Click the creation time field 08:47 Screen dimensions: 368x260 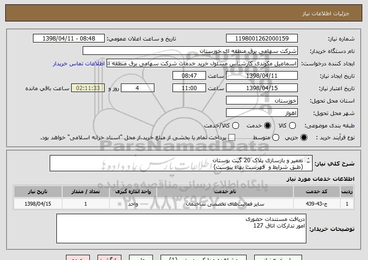[189, 76]
